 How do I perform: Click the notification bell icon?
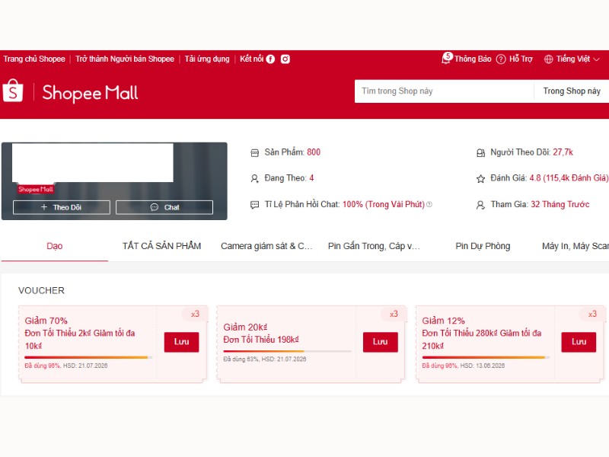click(x=446, y=59)
